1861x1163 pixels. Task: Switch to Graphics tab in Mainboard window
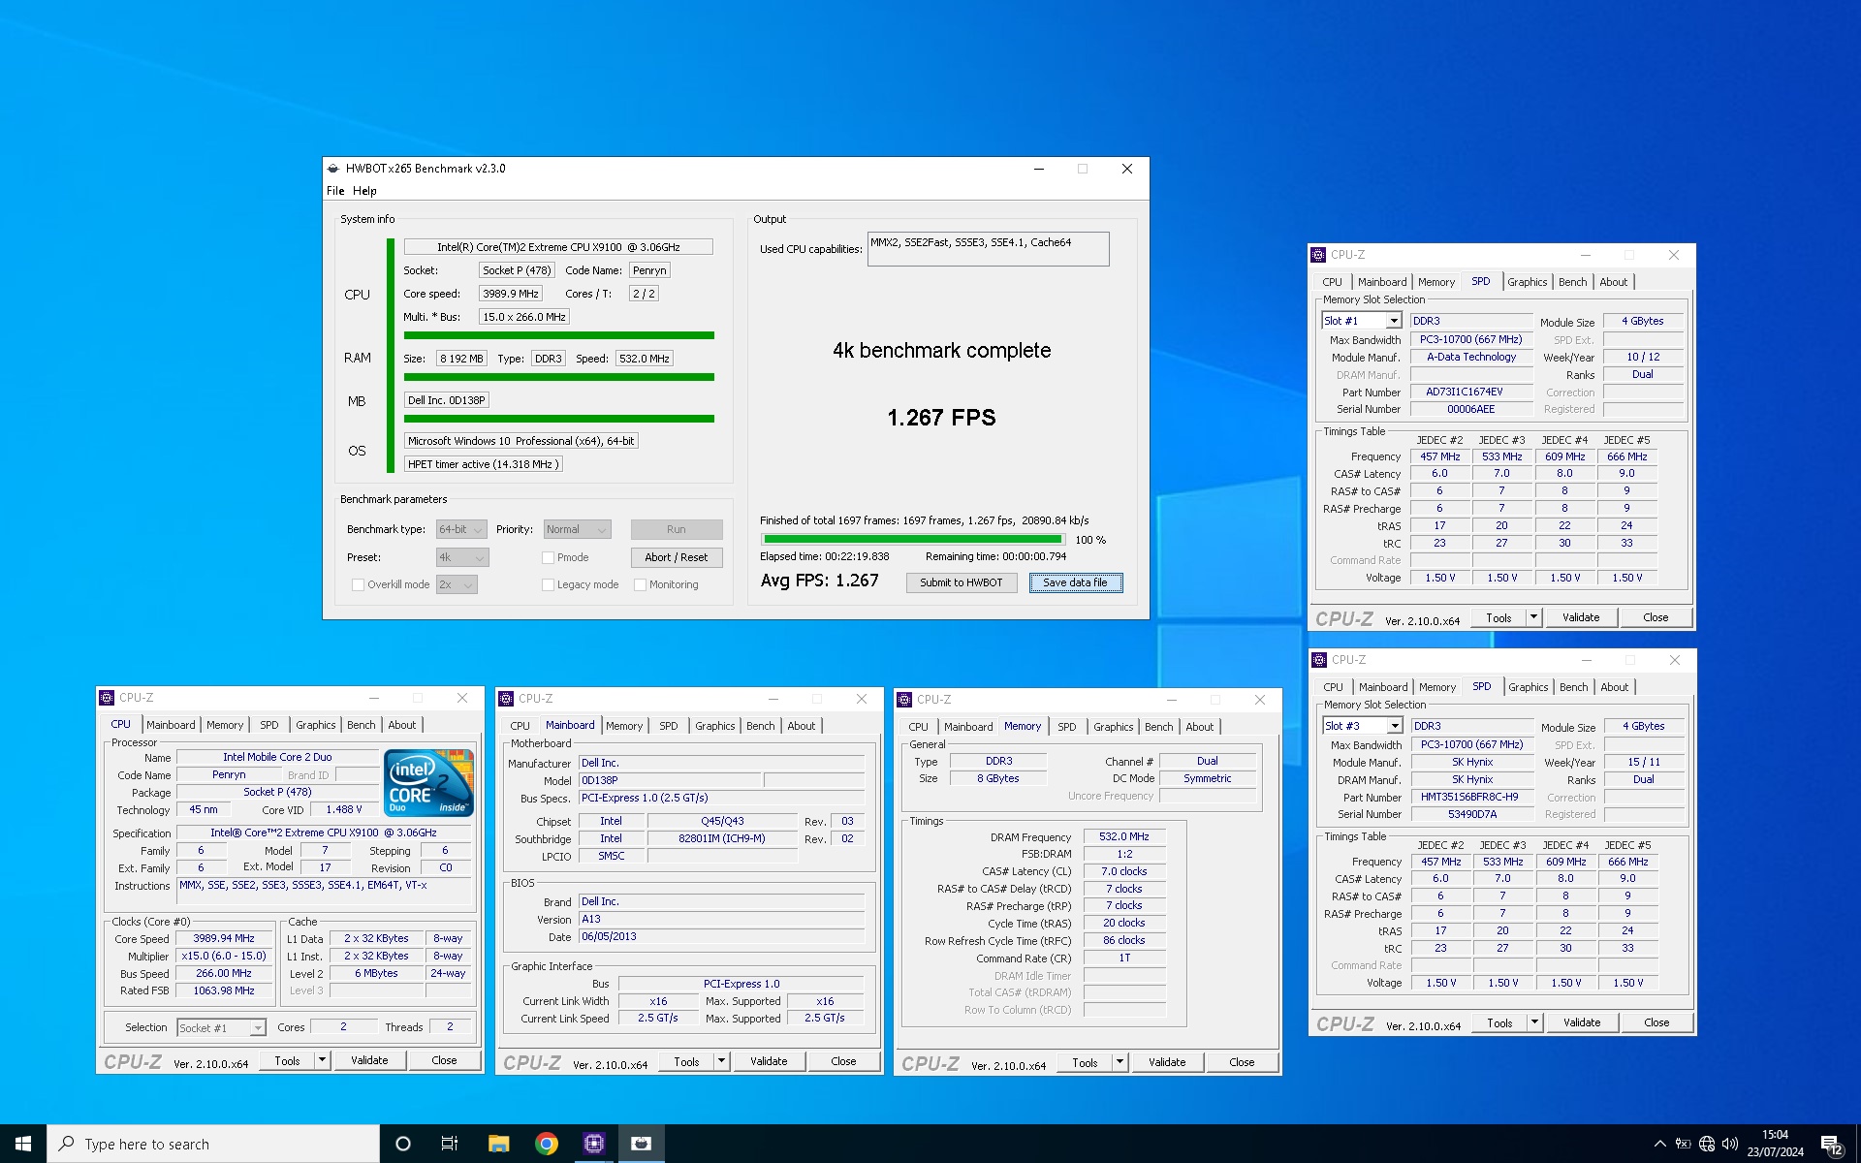(714, 726)
